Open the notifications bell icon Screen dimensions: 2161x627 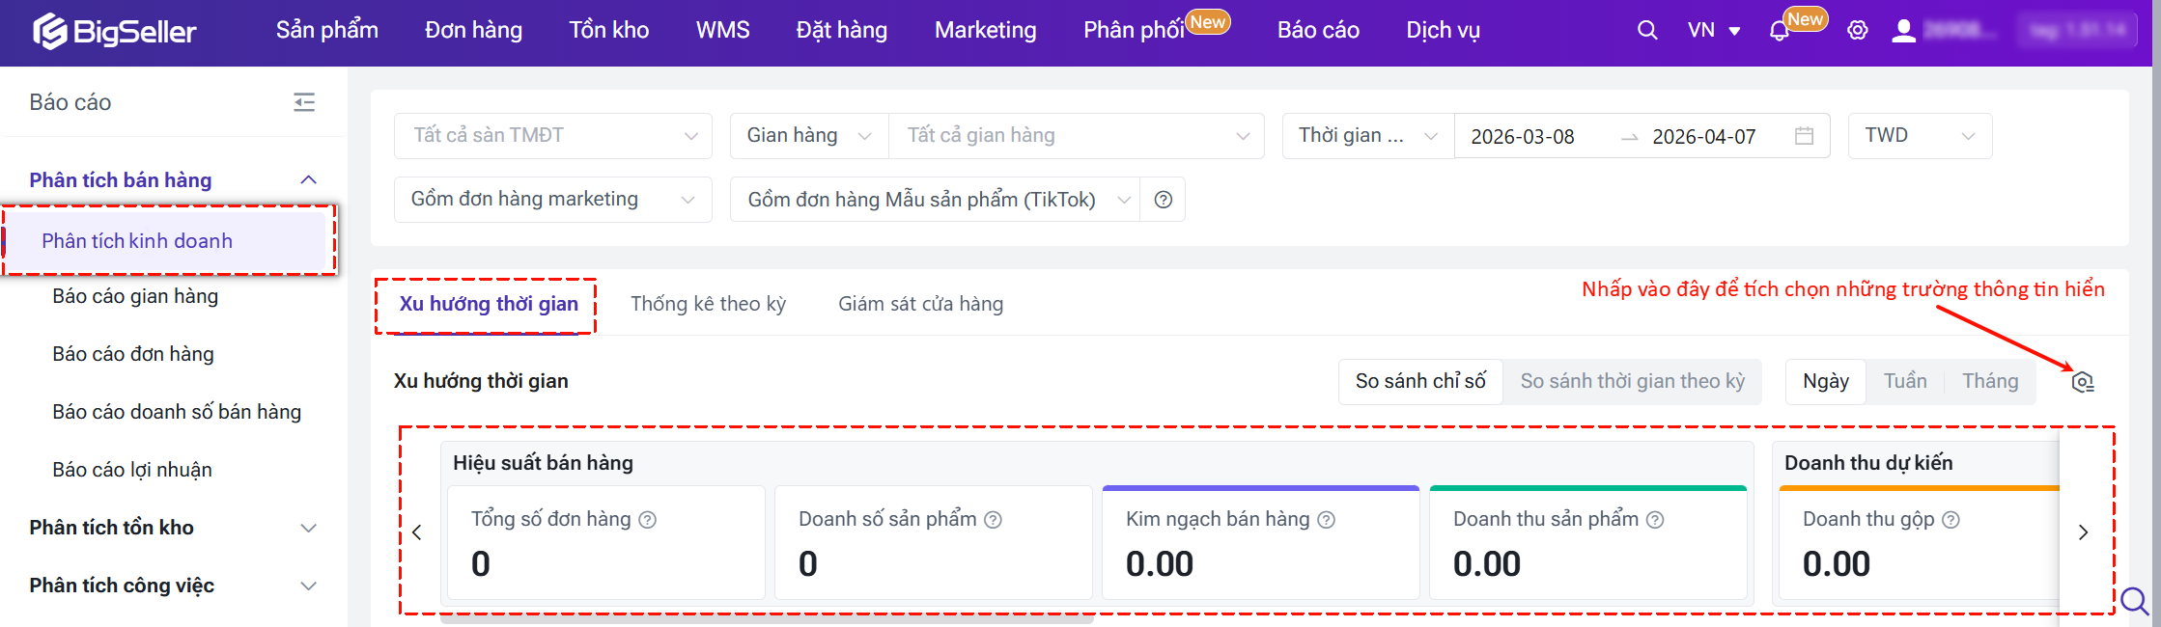coord(1779,32)
